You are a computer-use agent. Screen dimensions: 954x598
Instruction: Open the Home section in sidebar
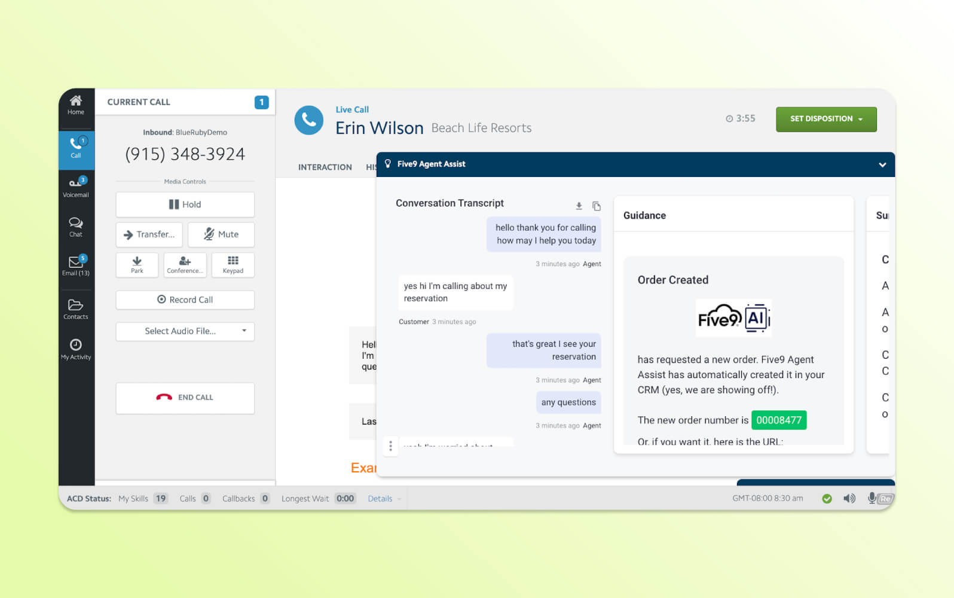[x=76, y=105]
